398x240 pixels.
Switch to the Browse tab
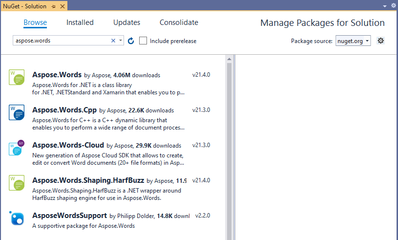point(35,22)
